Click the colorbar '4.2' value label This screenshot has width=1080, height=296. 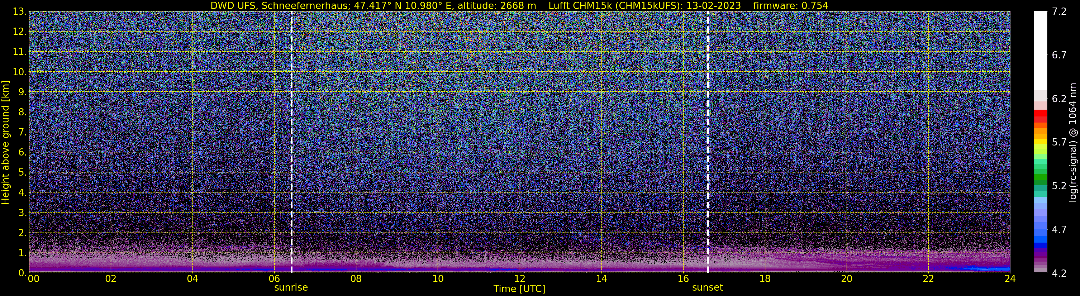[1059, 273]
